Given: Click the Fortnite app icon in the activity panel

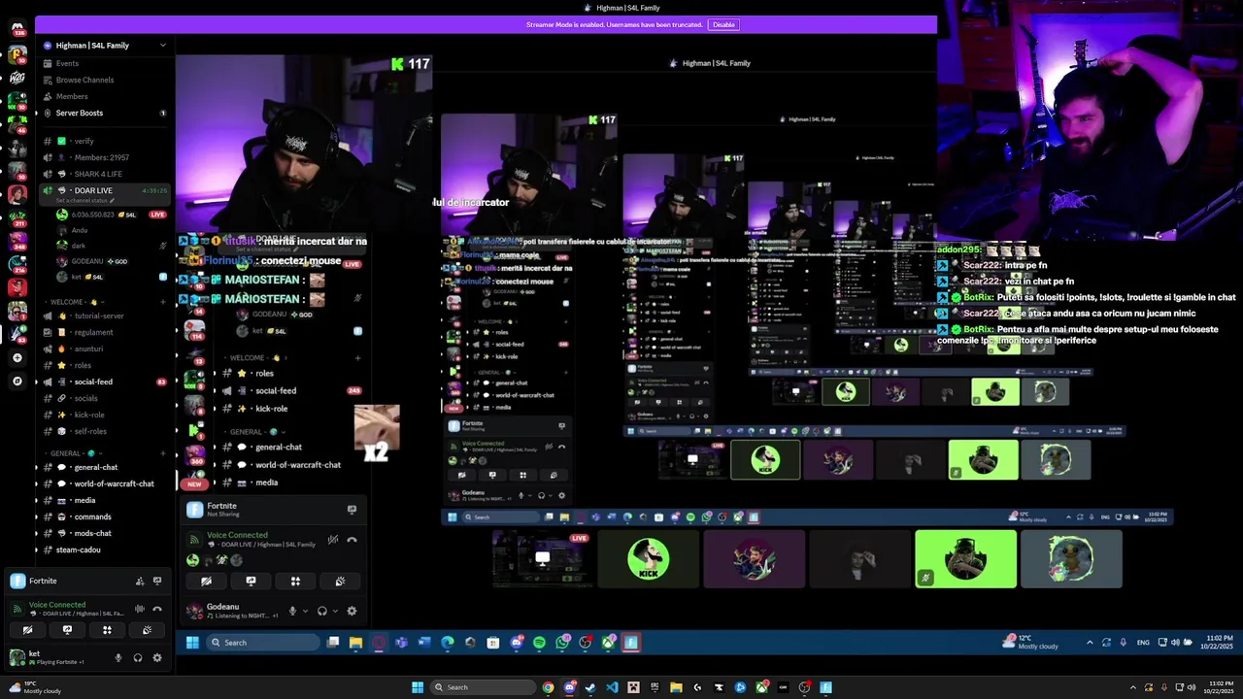Looking at the screenshot, I should click(17, 581).
